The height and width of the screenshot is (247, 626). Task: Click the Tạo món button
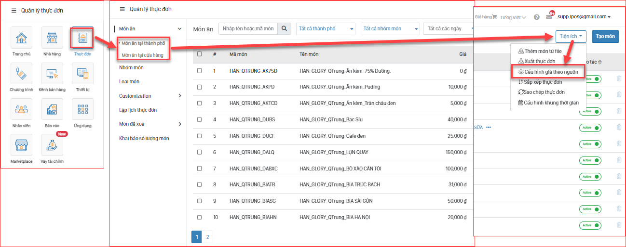[x=605, y=37]
